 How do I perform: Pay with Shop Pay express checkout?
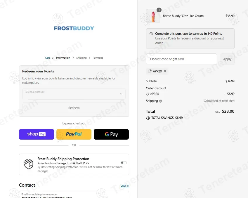click(37, 134)
